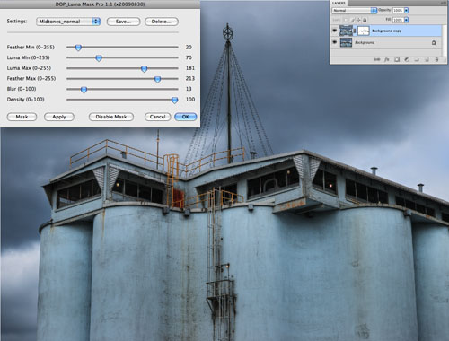Click the Background copy layer name

pos(386,31)
